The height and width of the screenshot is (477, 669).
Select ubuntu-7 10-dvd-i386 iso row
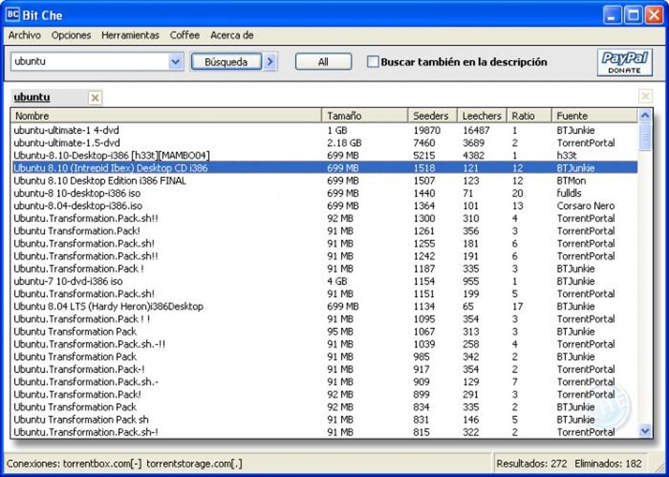[325, 281]
